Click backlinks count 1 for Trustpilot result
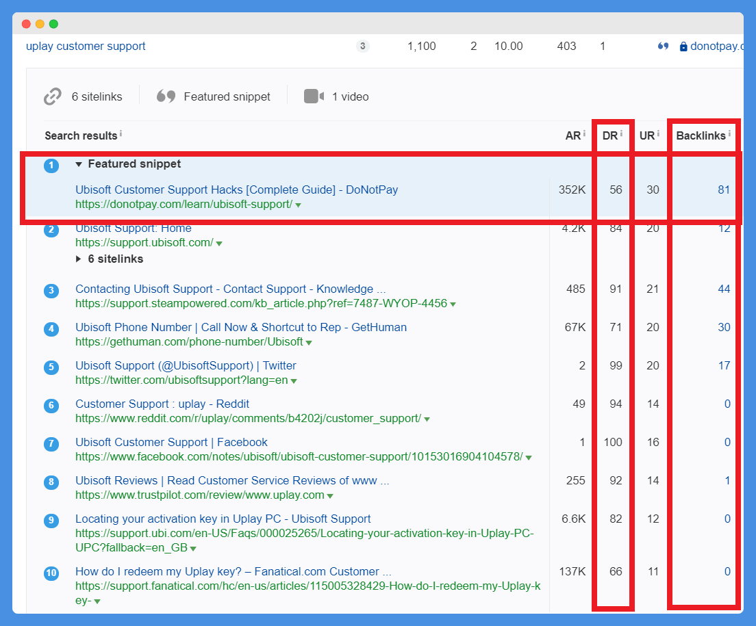 tap(727, 480)
